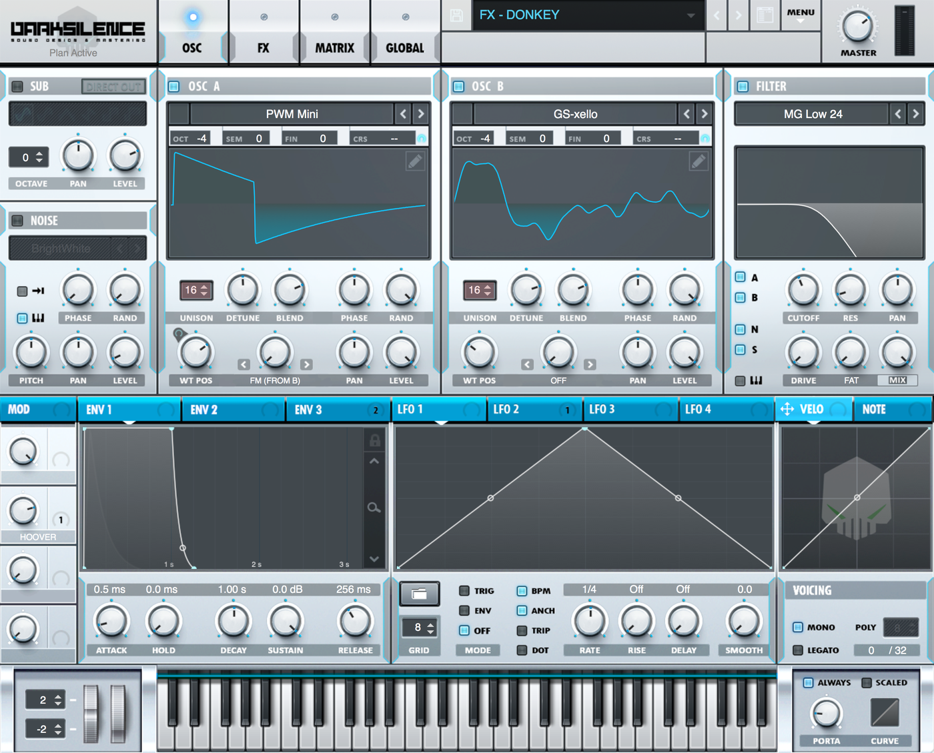The height and width of the screenshot is (753, 934).
Task: Click the PORTA knob
Action: pos(826,714)
